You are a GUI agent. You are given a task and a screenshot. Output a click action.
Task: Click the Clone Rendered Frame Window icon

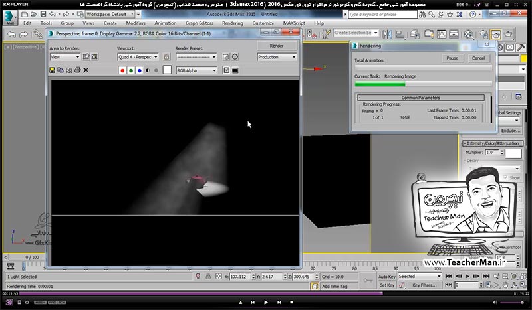[x=69, y=70]
